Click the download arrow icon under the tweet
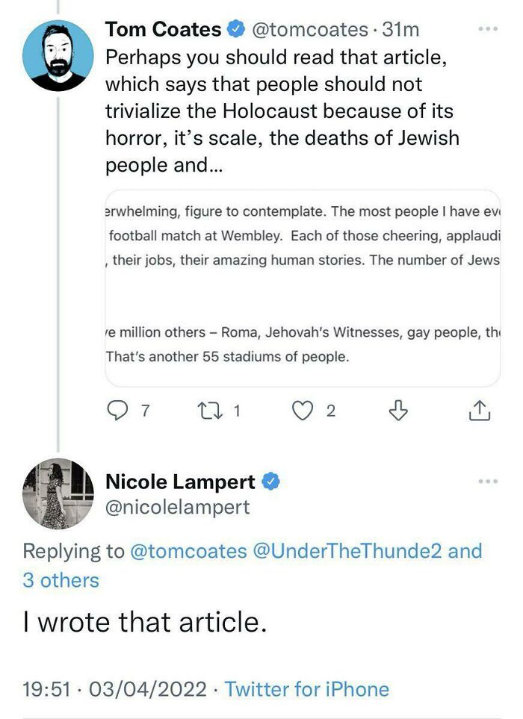 click(399, 410)
